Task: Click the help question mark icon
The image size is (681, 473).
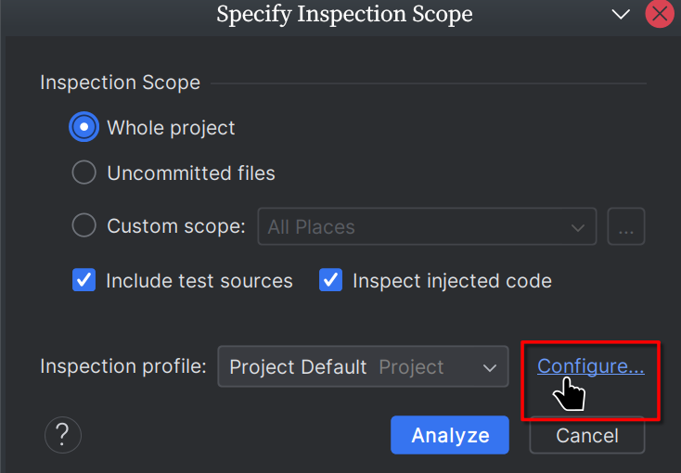Action: tap(62, 434)
